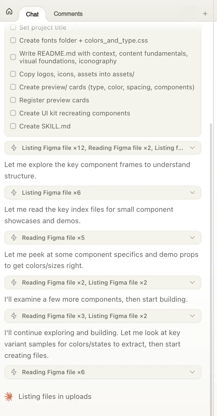217x416 pixels.
Task: Click lightning icon beside Listing Figma file ×6
Action: [x=14, y=193]
